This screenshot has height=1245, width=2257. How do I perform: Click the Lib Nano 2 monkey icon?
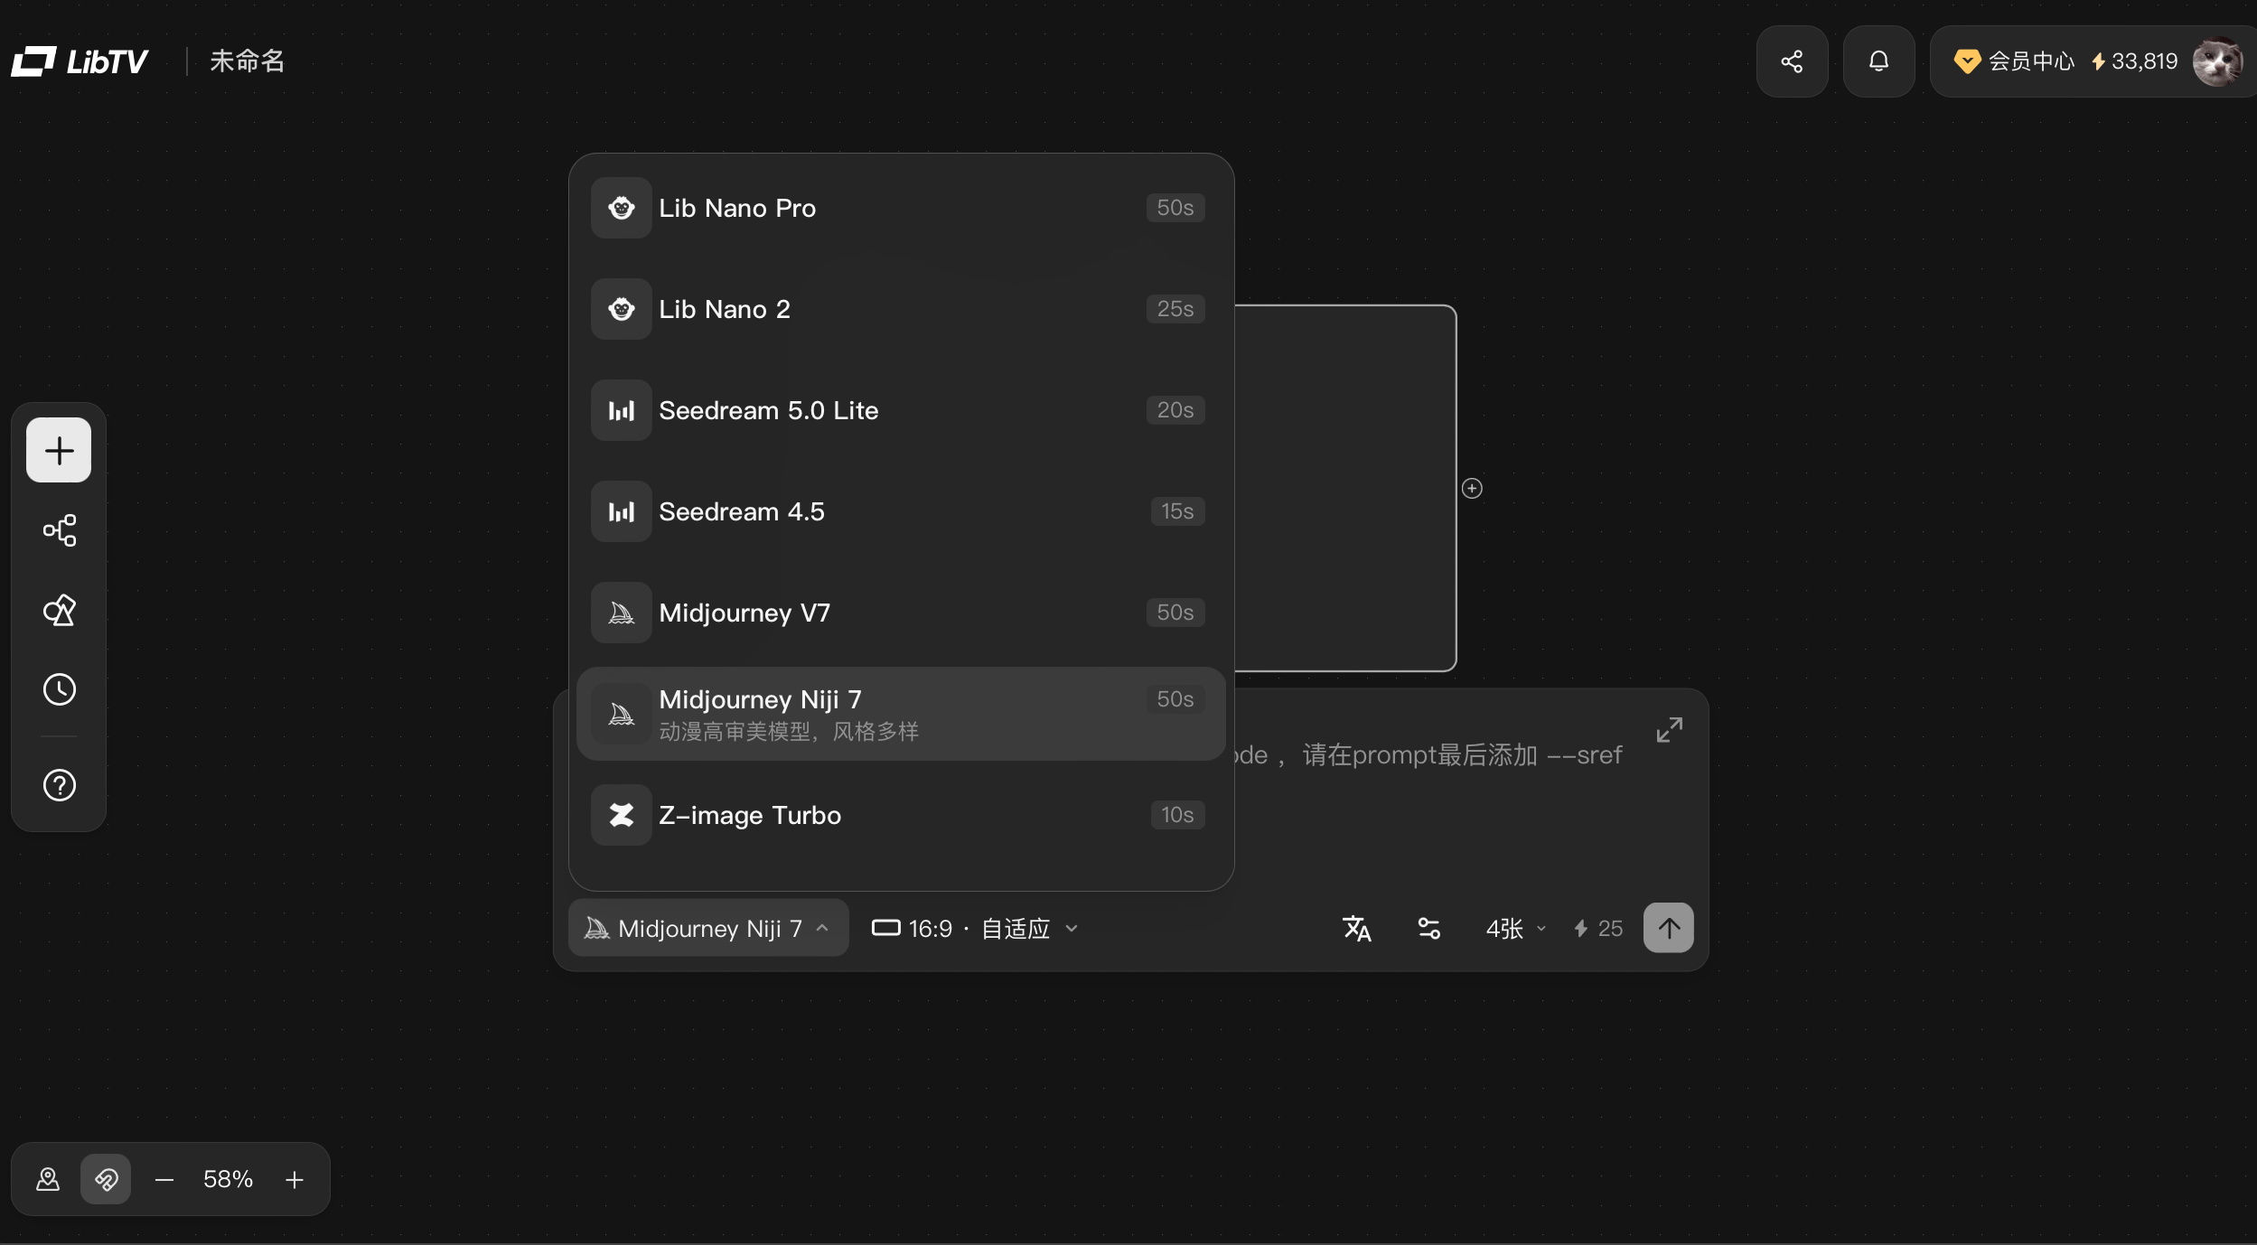coord(621,309)
